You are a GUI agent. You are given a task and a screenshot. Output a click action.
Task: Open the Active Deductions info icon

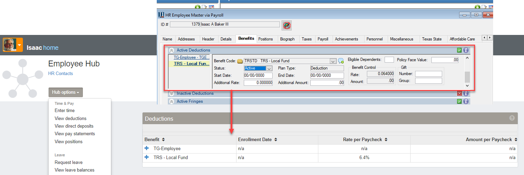point(466,50)
